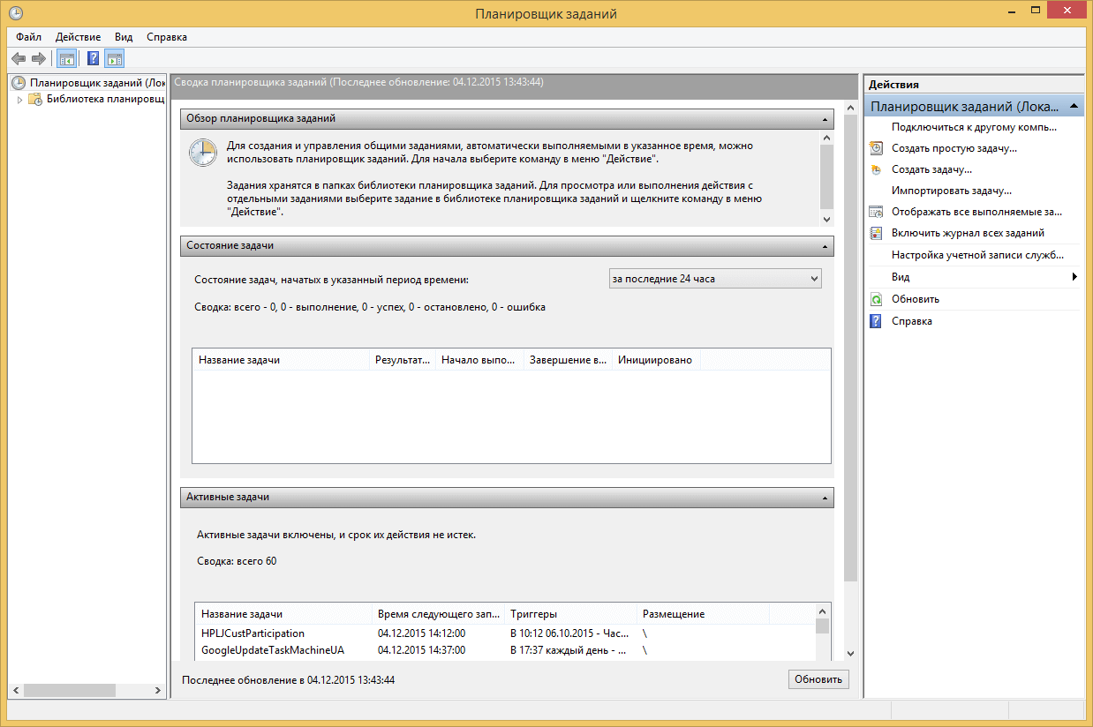
Task: Select the HPLJCustParticipation task row
Action: (x=253, y=633)
